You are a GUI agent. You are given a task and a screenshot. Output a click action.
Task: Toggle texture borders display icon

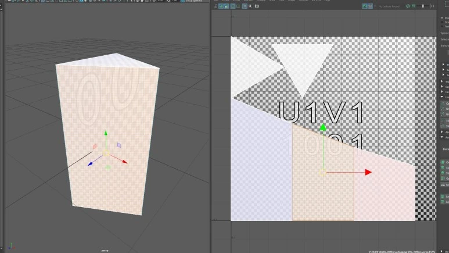click(x=233, y=6)
